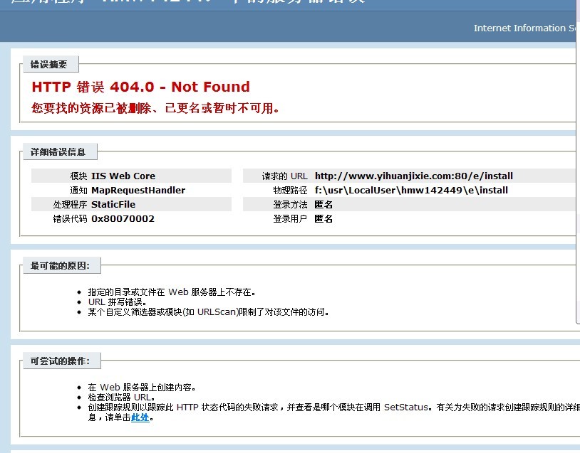Click the "详细错误信息" section label
The height and width of the screenshot is (453, 580).
click(58, 151)
